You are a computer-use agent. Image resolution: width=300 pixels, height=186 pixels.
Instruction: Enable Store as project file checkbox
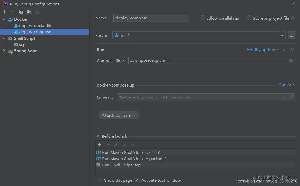pyautogui.click(x=249, y=18)
